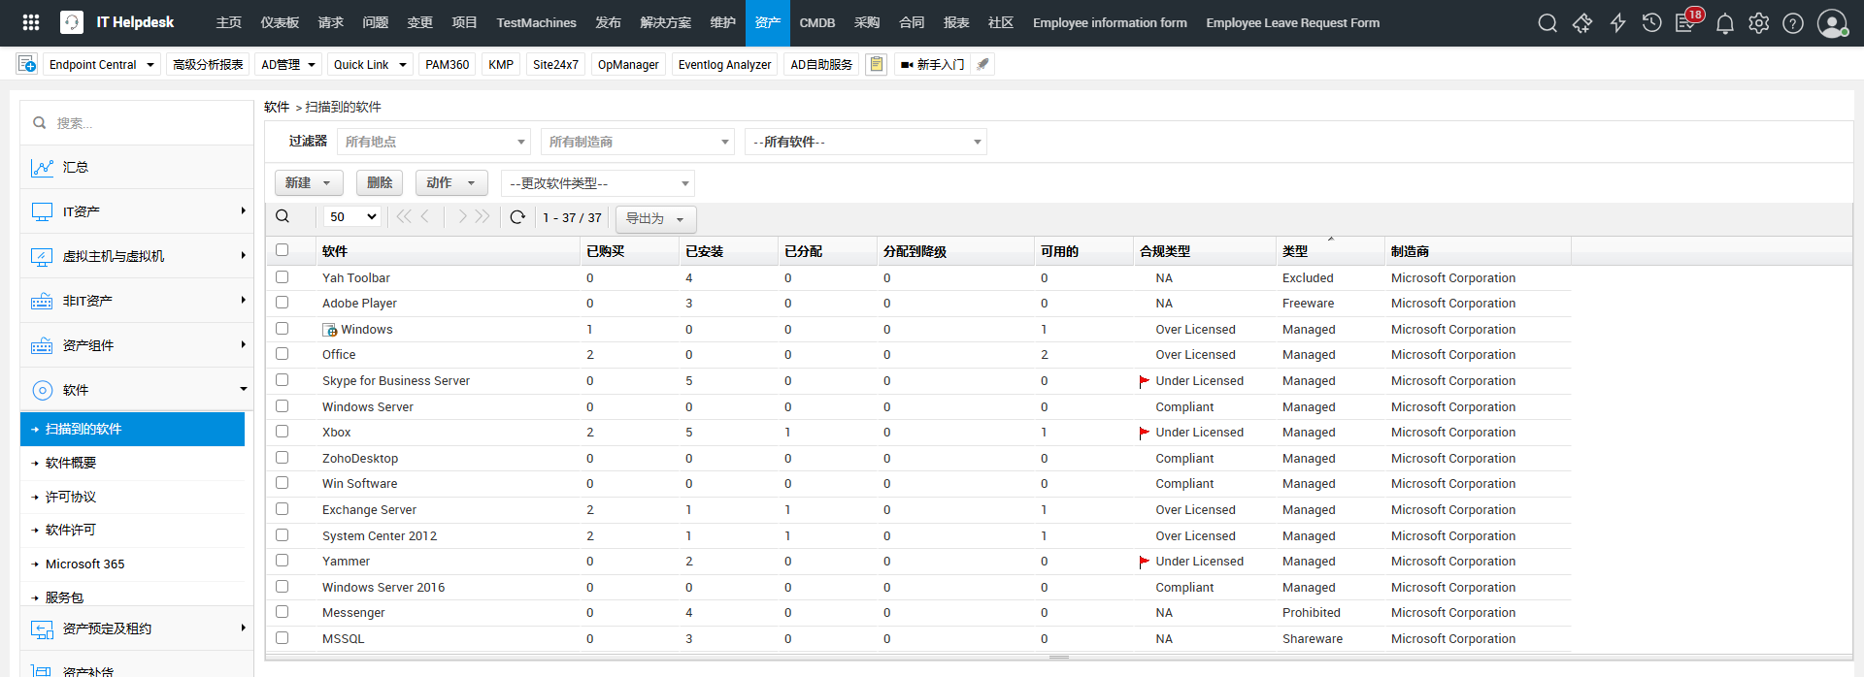The height and width of the screenshot is (677, 1864).
Task: Open the settings gear icon
Action: pos(1758,23)
